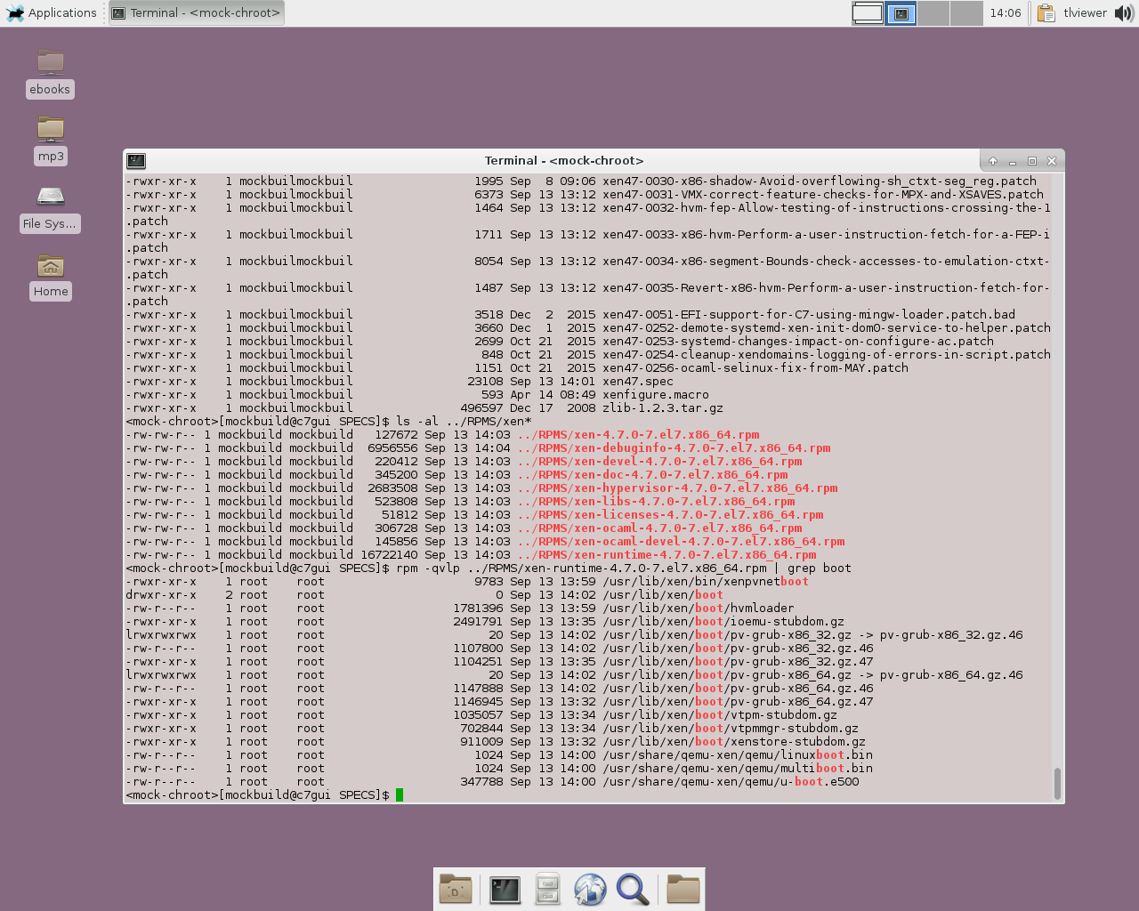Image resolution: width=1139 pixels, height=911 pixels.
Task: Select Terminal mock-chroot taskbar button
Action: [x=197, y=13]
